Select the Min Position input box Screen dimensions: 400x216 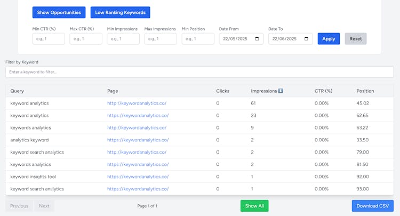198,39
